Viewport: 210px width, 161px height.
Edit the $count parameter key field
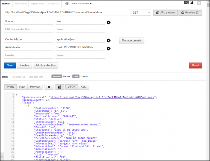pos(29,22)
